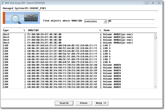Click the WWN ending in 30:32:43

(x=62, y=87)
